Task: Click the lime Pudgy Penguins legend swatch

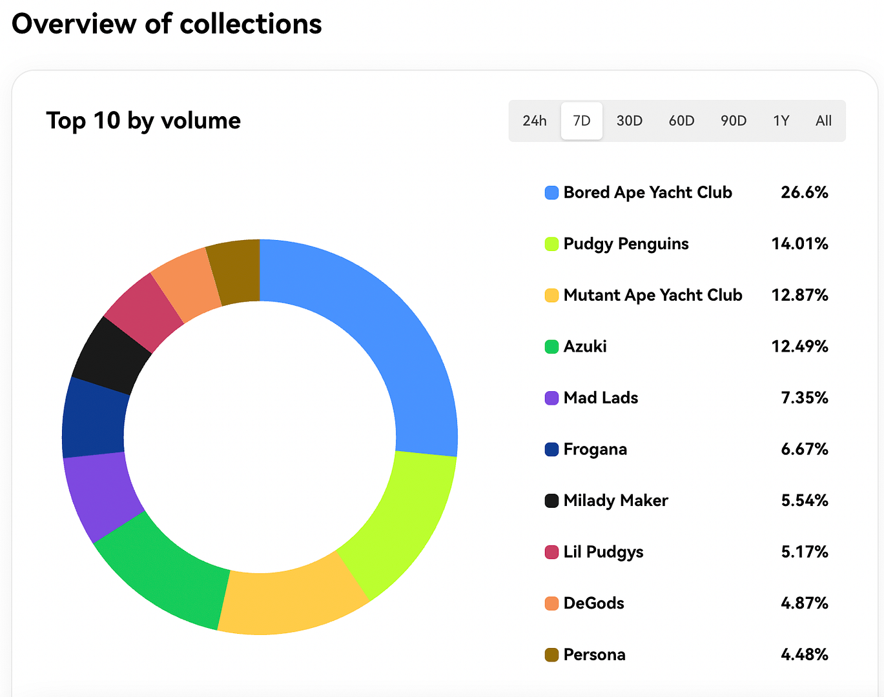Action: pyautogui.click(x=551, y=244)
